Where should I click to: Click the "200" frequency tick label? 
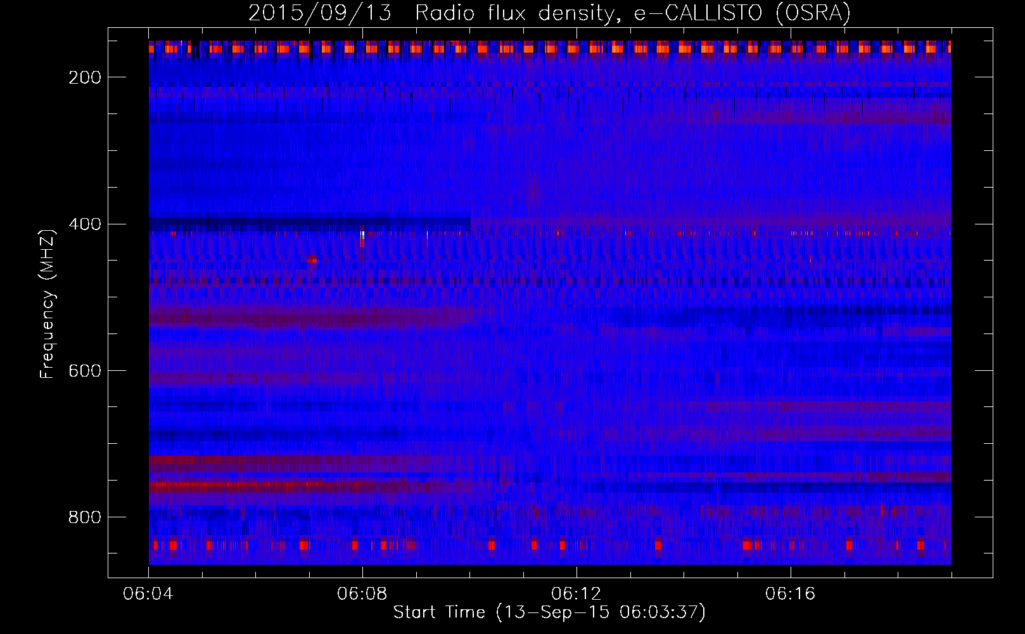[85, 77]
